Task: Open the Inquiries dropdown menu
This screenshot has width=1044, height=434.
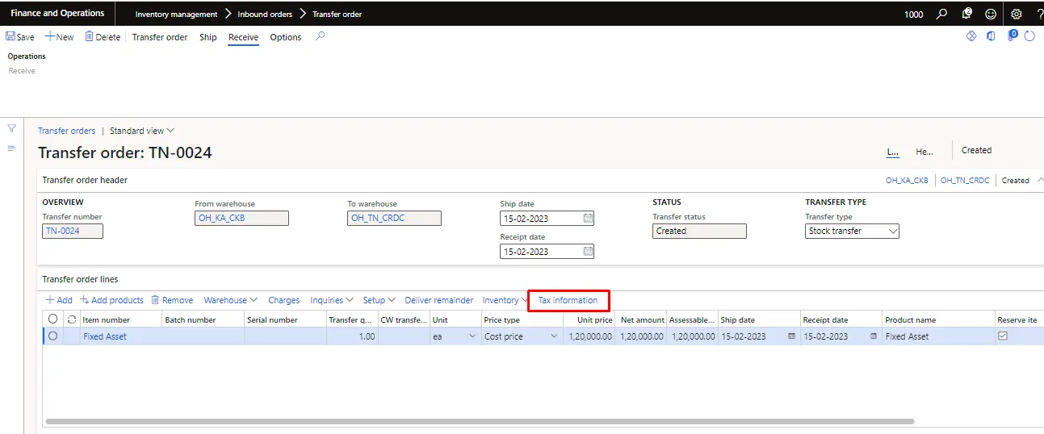Action: point(332,300)
